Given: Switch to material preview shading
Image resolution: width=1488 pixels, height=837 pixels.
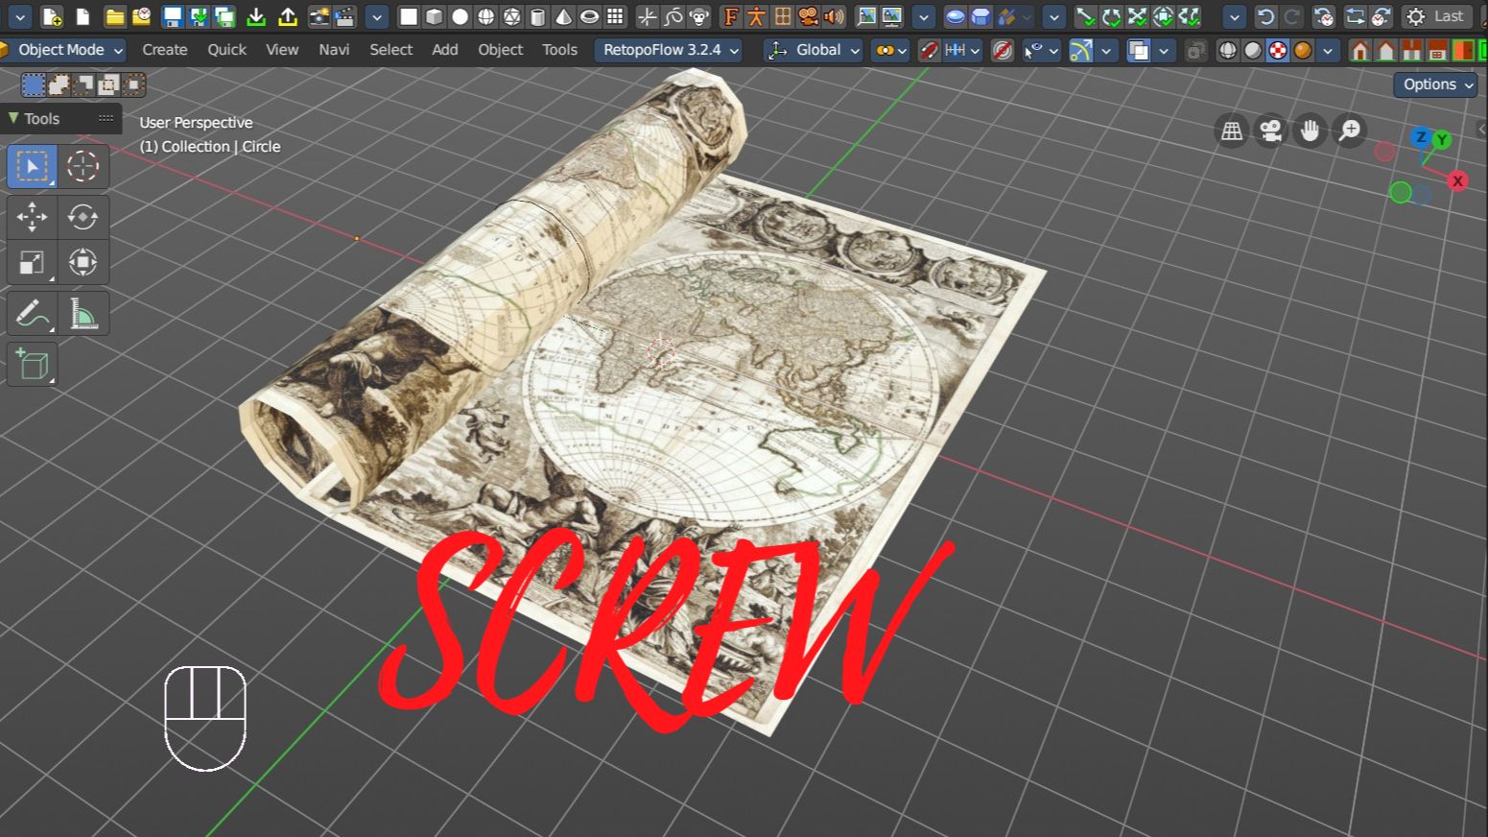Looking at the screenshot, I should point(1278,50).
